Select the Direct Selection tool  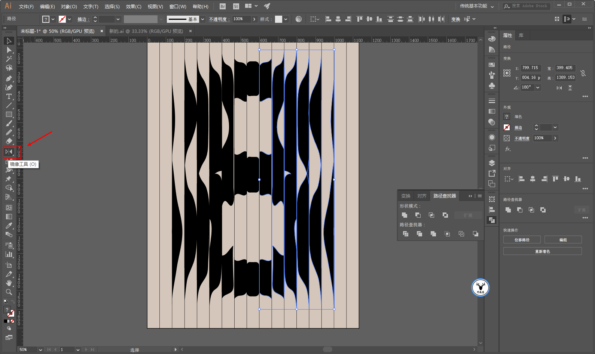[x=9, y=50]
